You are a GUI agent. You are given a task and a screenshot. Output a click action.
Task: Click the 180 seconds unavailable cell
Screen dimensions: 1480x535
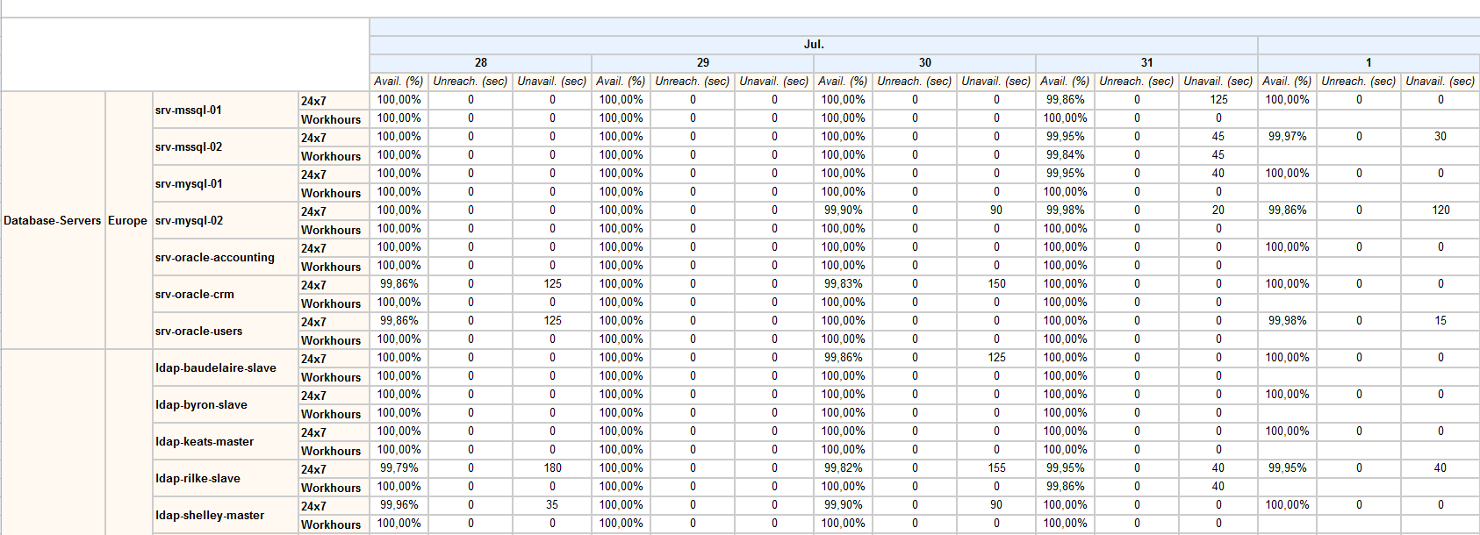pos(552,468)
